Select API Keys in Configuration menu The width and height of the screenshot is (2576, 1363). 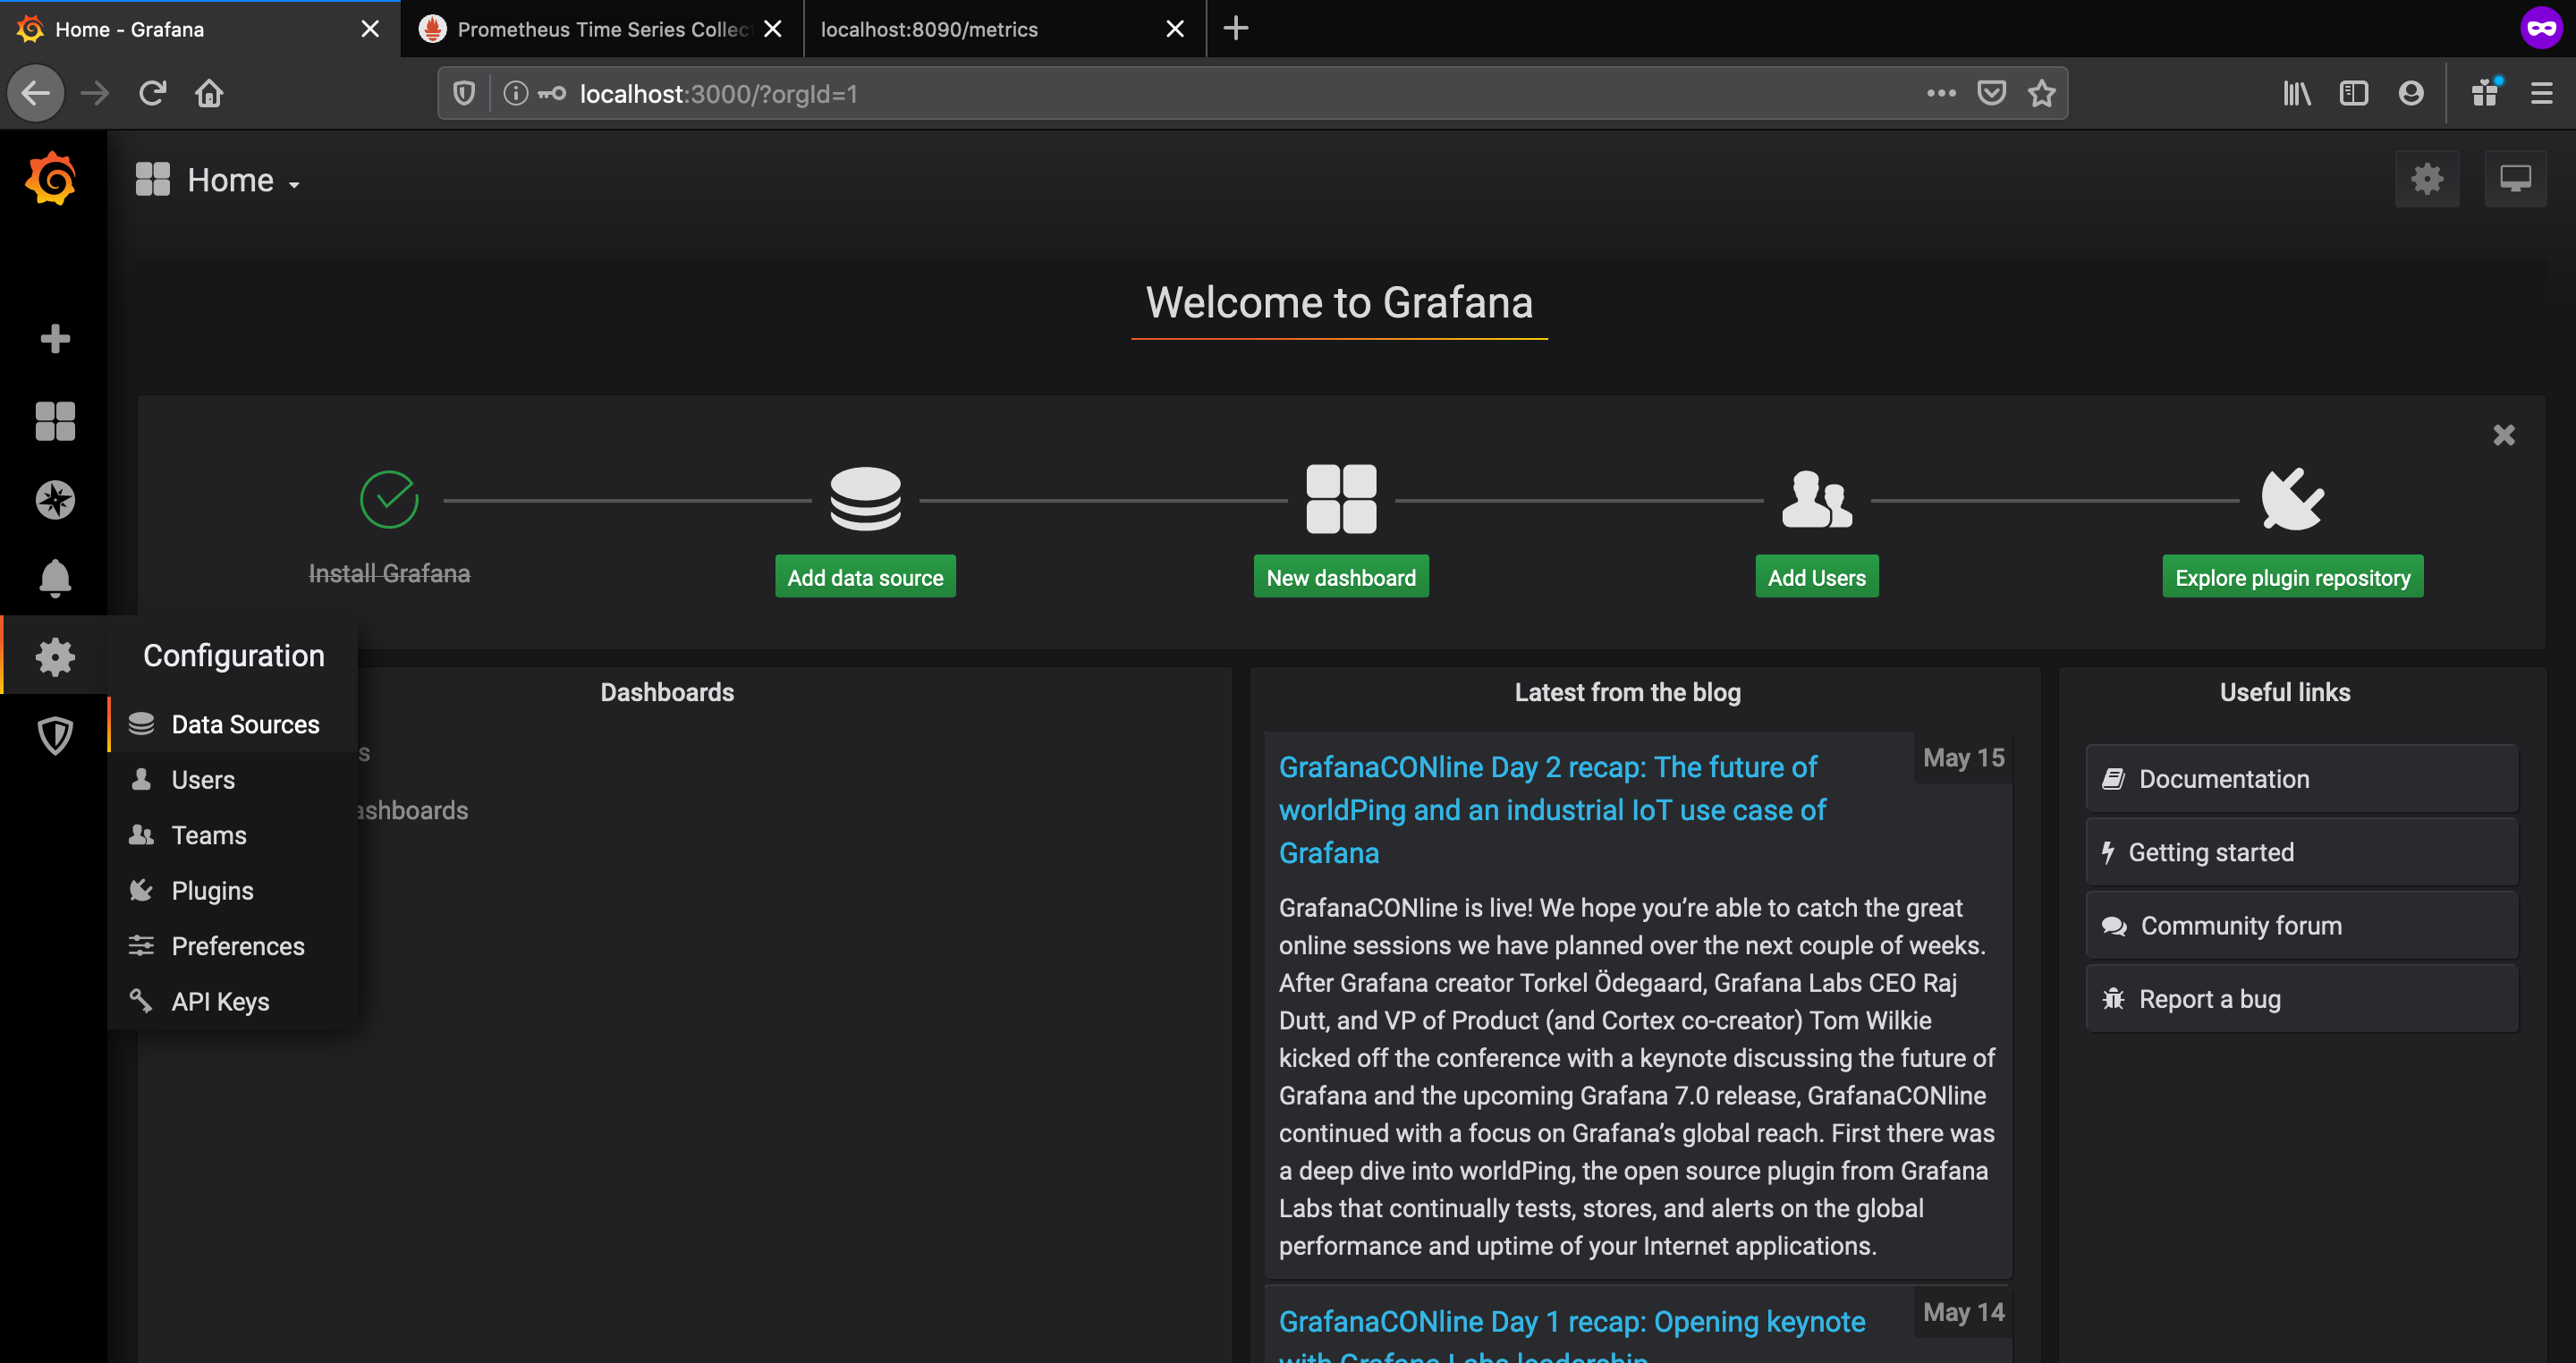[x=233, y=1002]
